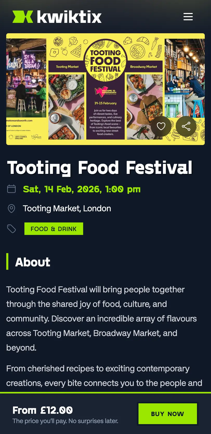
Task: Click the Tooting Food Festival event title
Action: point(100,168)
